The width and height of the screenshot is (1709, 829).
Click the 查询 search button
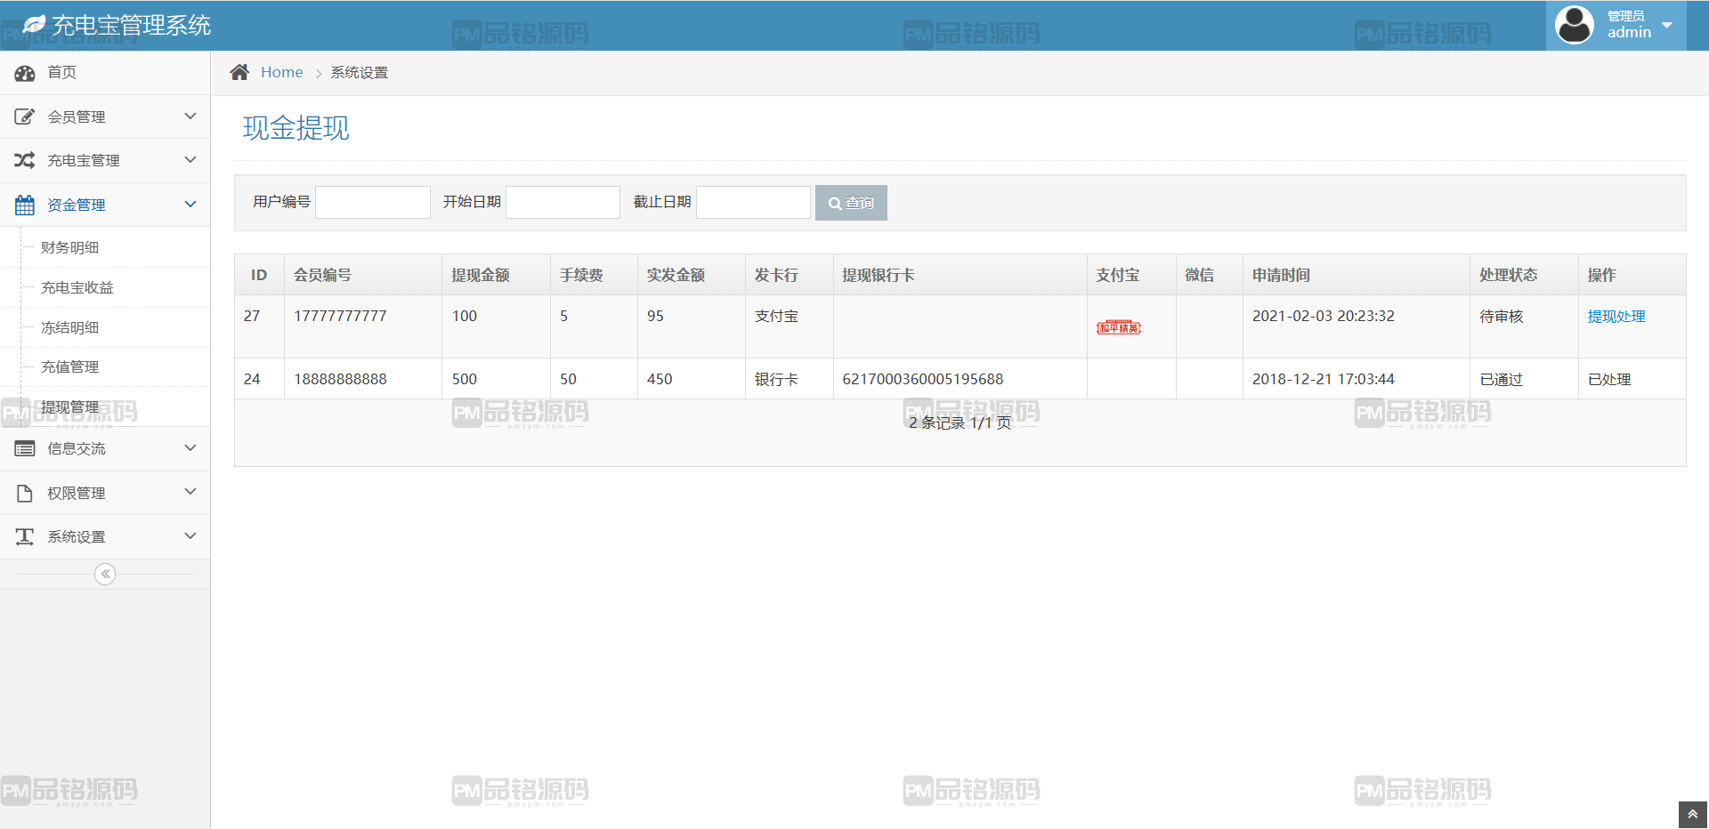851,203
